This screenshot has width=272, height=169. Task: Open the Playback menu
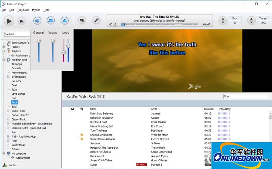[x=23, y=10]
